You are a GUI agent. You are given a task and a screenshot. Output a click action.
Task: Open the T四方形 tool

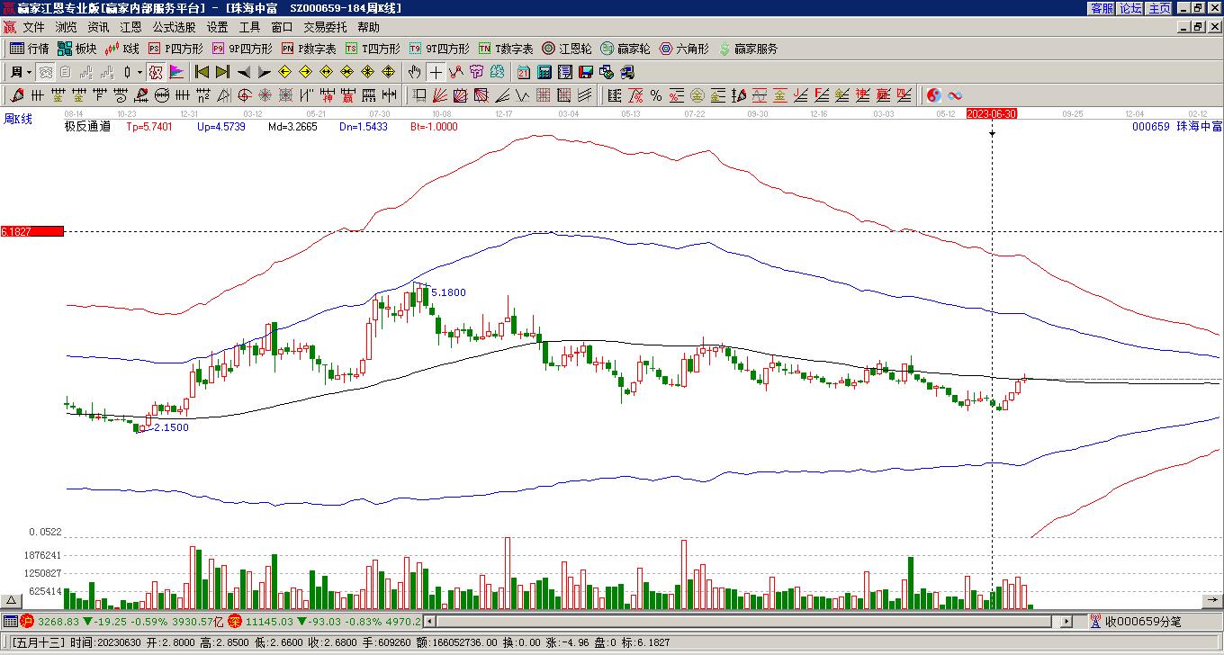[x=373, y=49]
